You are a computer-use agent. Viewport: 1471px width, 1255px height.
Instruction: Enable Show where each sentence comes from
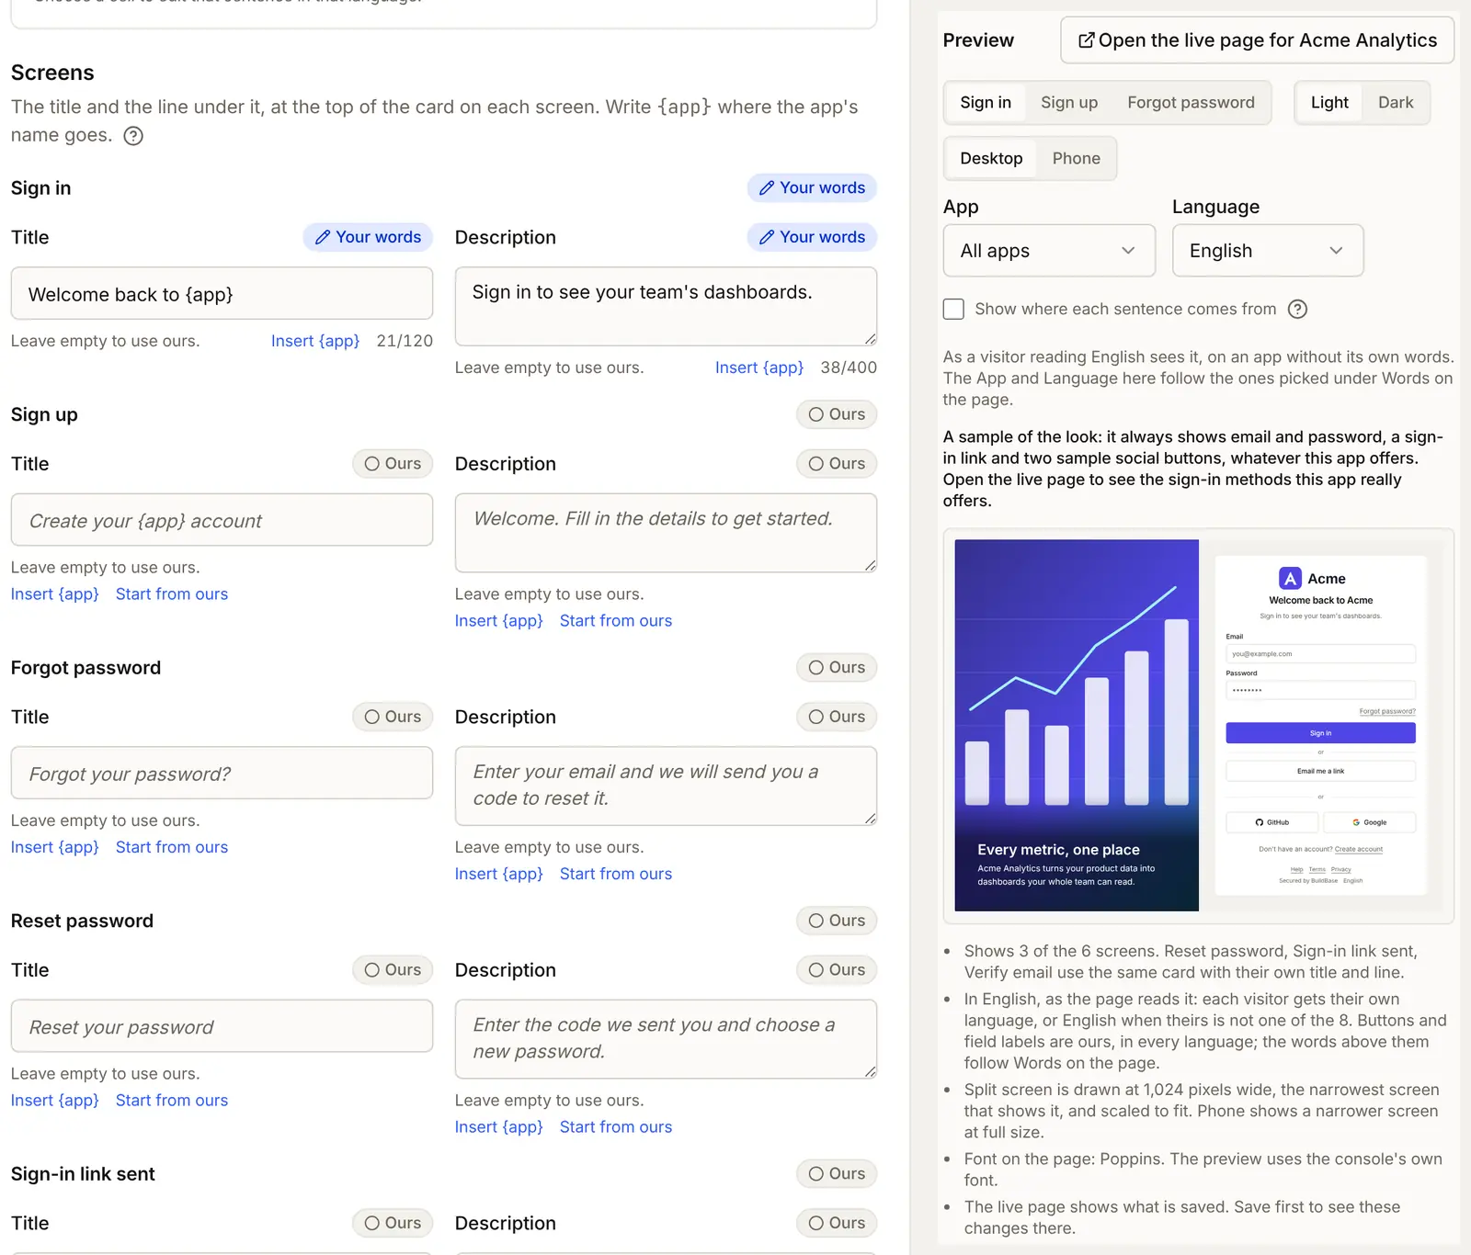[x=953, y=309]
